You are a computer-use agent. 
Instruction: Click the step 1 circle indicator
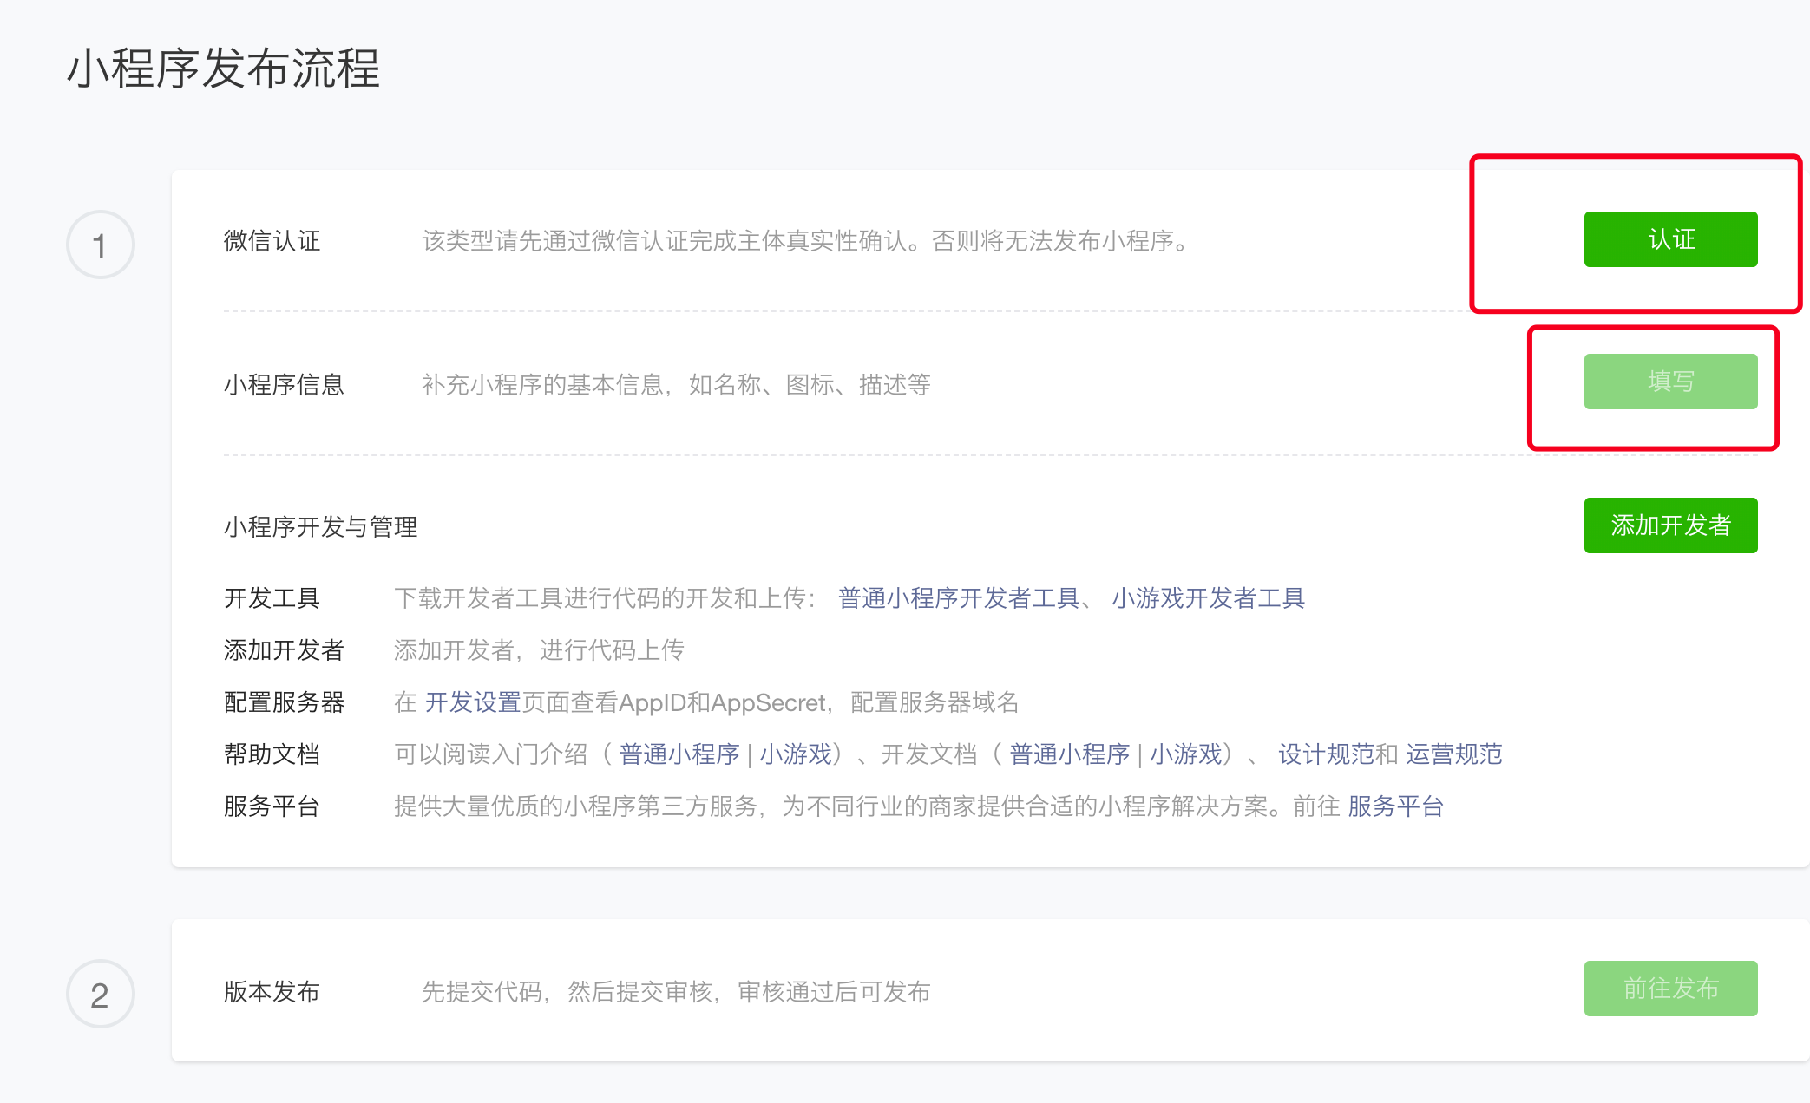coord(100,245)
